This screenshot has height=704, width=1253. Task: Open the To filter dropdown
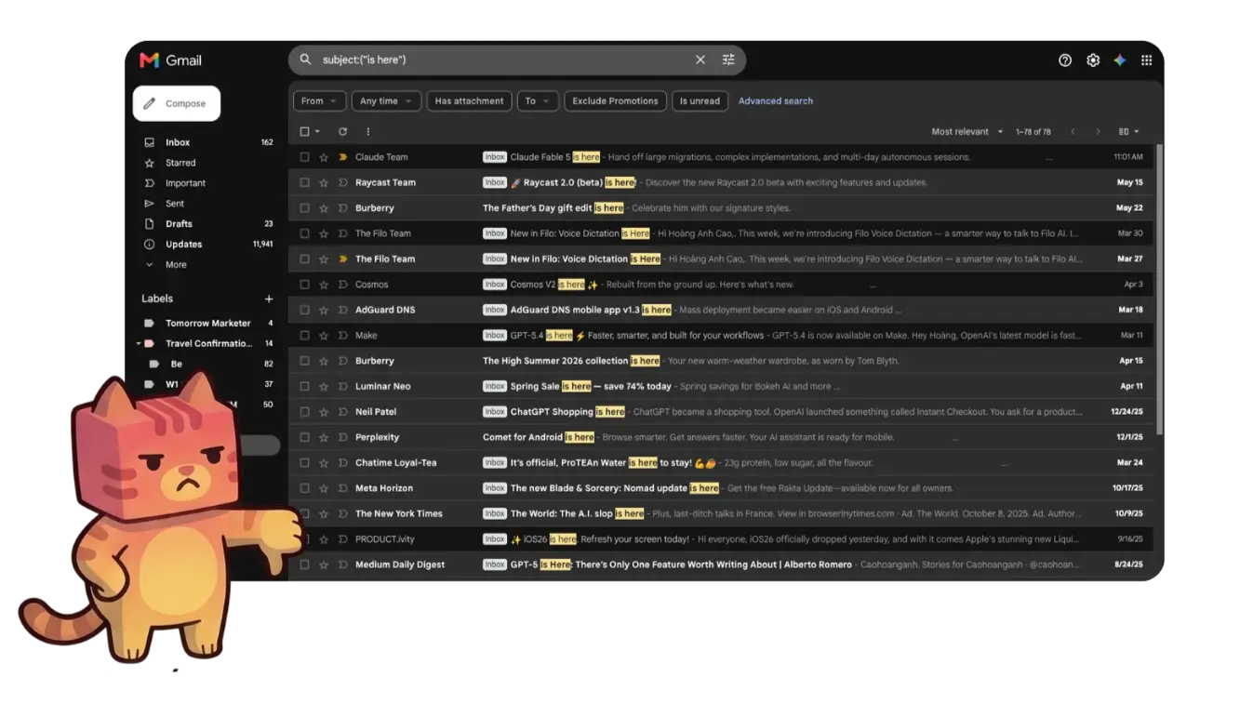538,101
